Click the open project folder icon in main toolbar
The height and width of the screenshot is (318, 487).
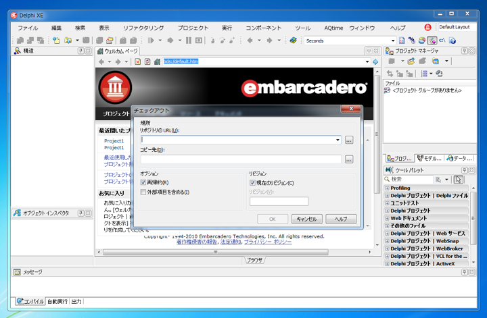(x=110, y=41)
